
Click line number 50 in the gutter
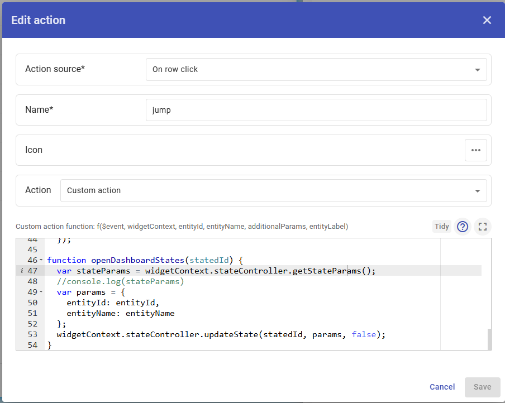pyautogui.click(x=32, y=303)
